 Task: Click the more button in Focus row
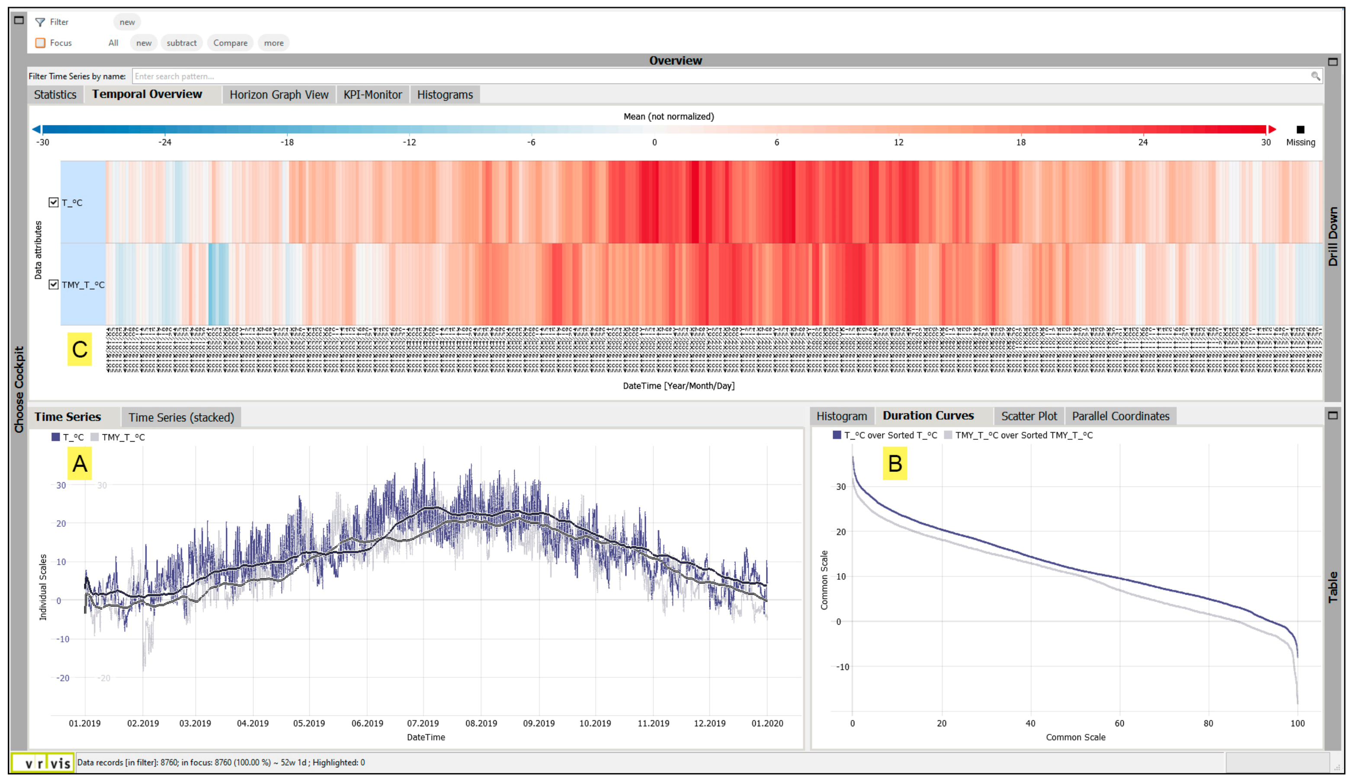point(274,43)
